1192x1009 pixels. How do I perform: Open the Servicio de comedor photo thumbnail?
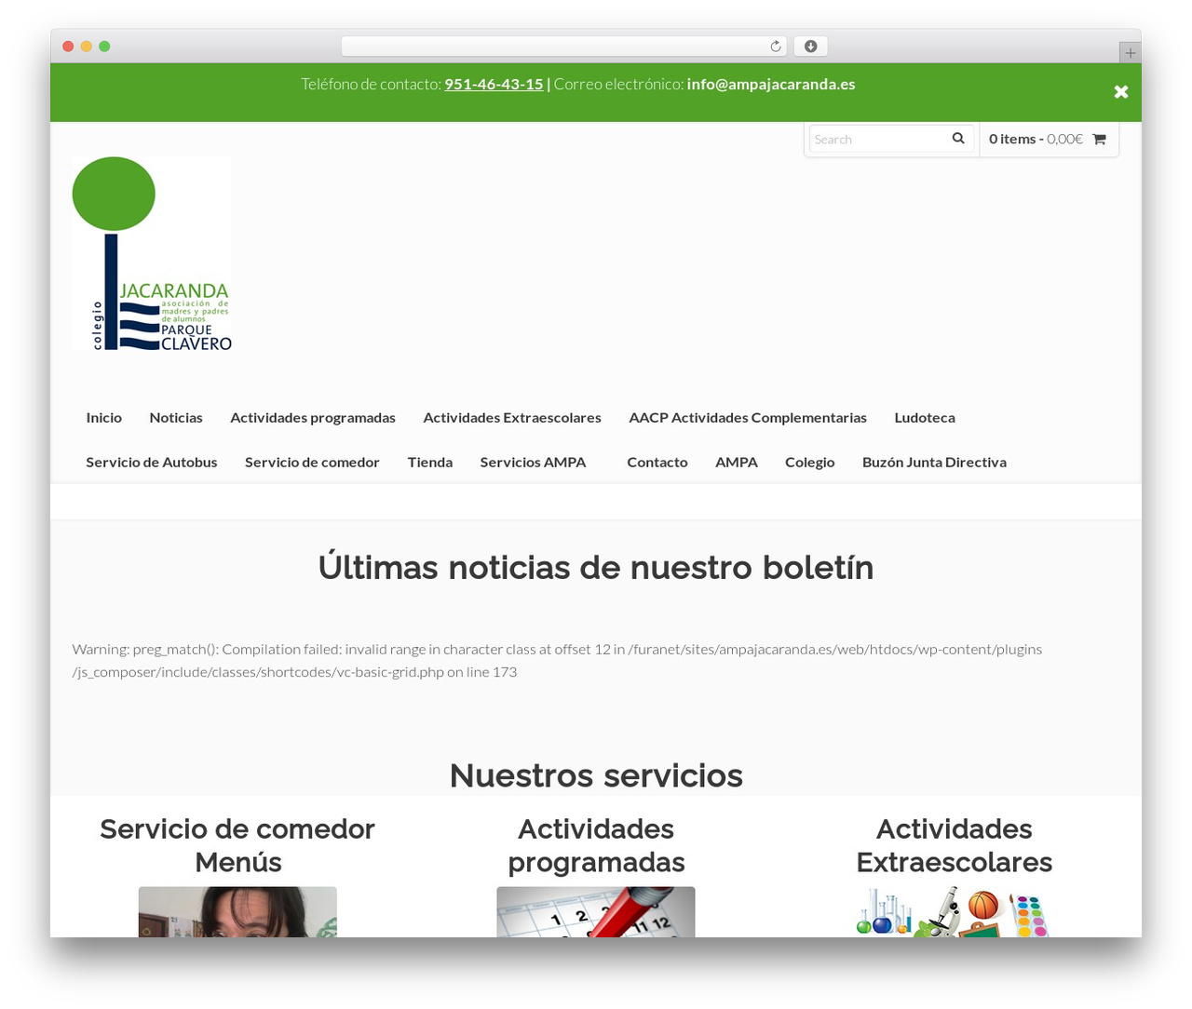(x=237, y=912)
